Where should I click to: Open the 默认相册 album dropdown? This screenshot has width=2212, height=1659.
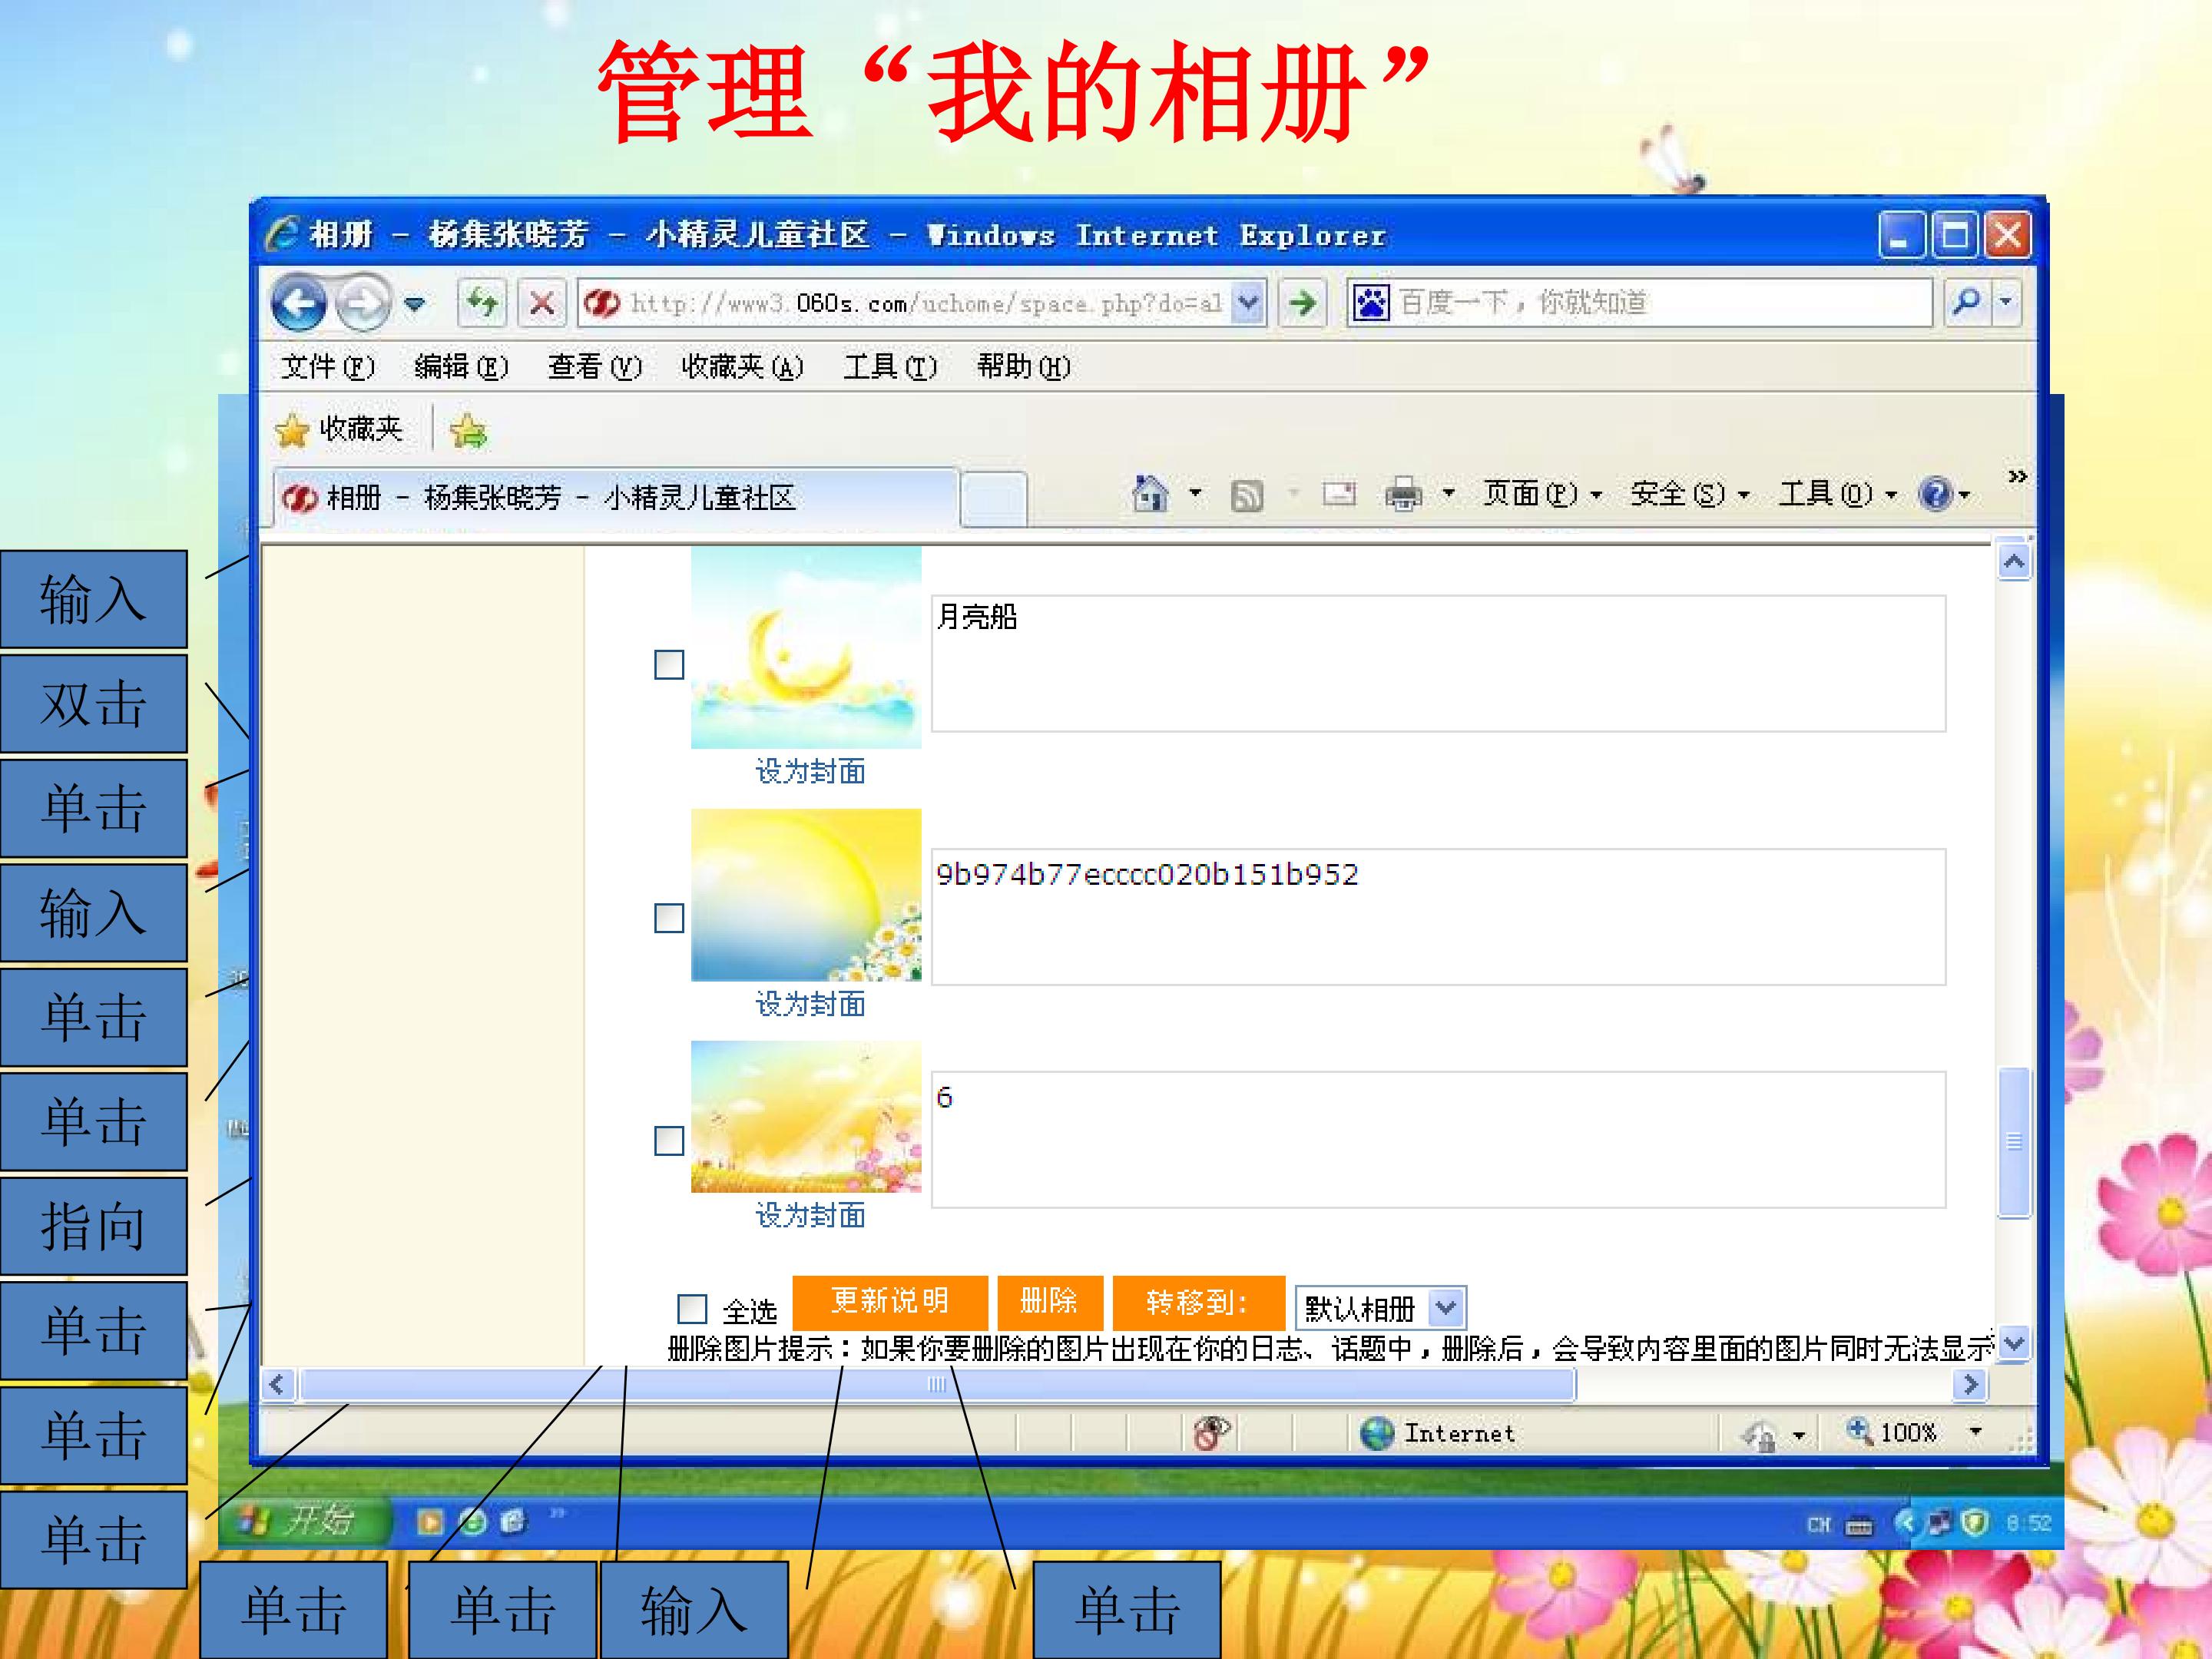(x=1380, y=1307)
